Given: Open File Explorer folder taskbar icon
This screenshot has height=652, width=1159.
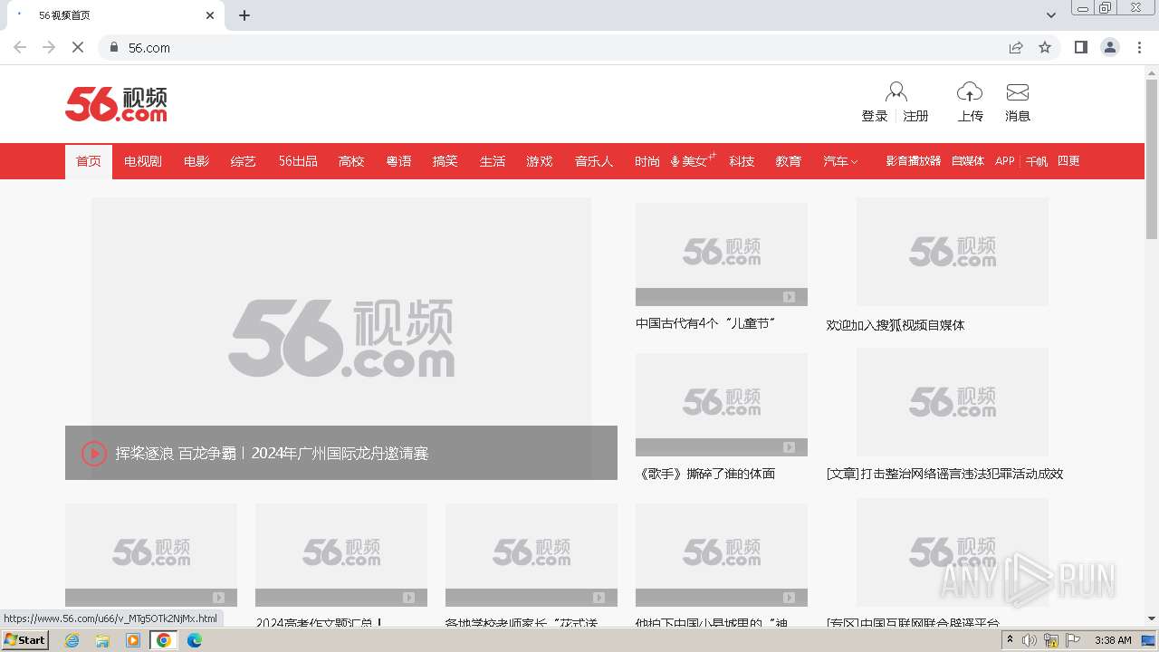Looking at the screenshot, I should [x=102, y=640].
